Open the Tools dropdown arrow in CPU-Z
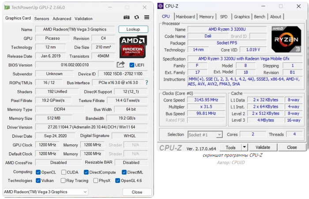 point(245,147)
